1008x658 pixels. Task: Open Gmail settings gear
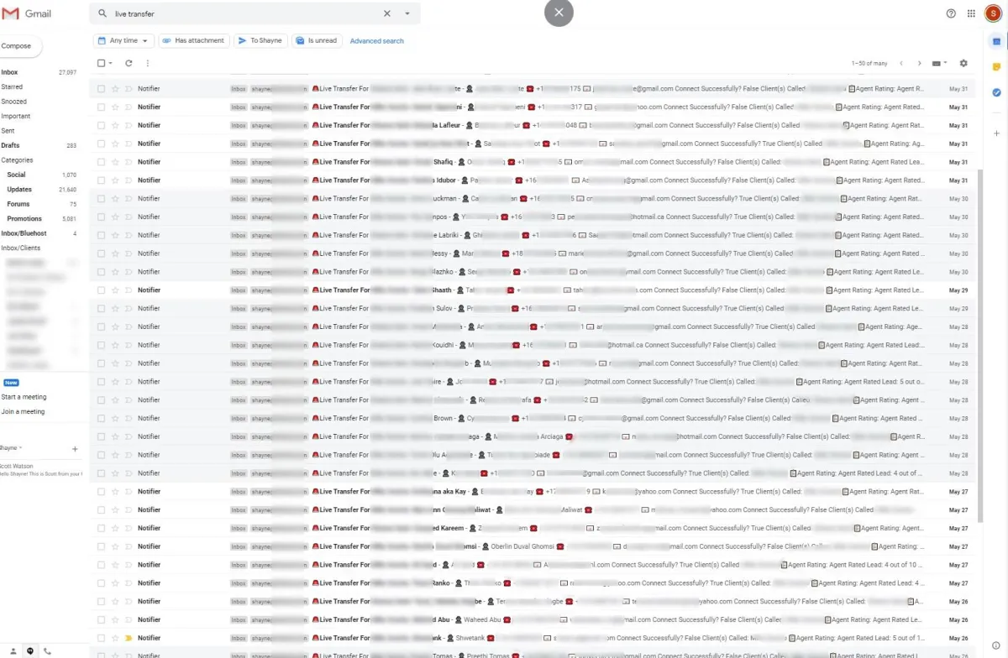(963, 63)
